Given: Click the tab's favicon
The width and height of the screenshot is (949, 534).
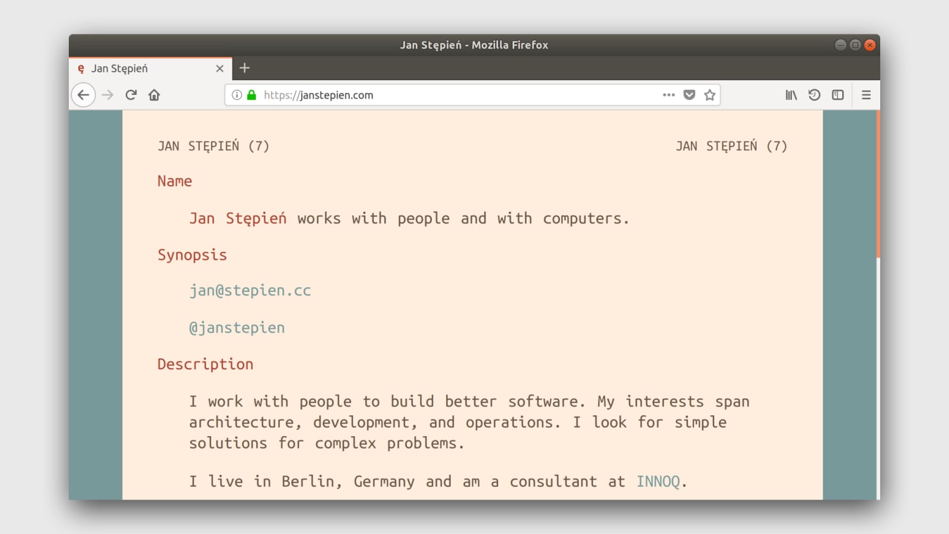Looking at the screenshot, I should point(81,69).
